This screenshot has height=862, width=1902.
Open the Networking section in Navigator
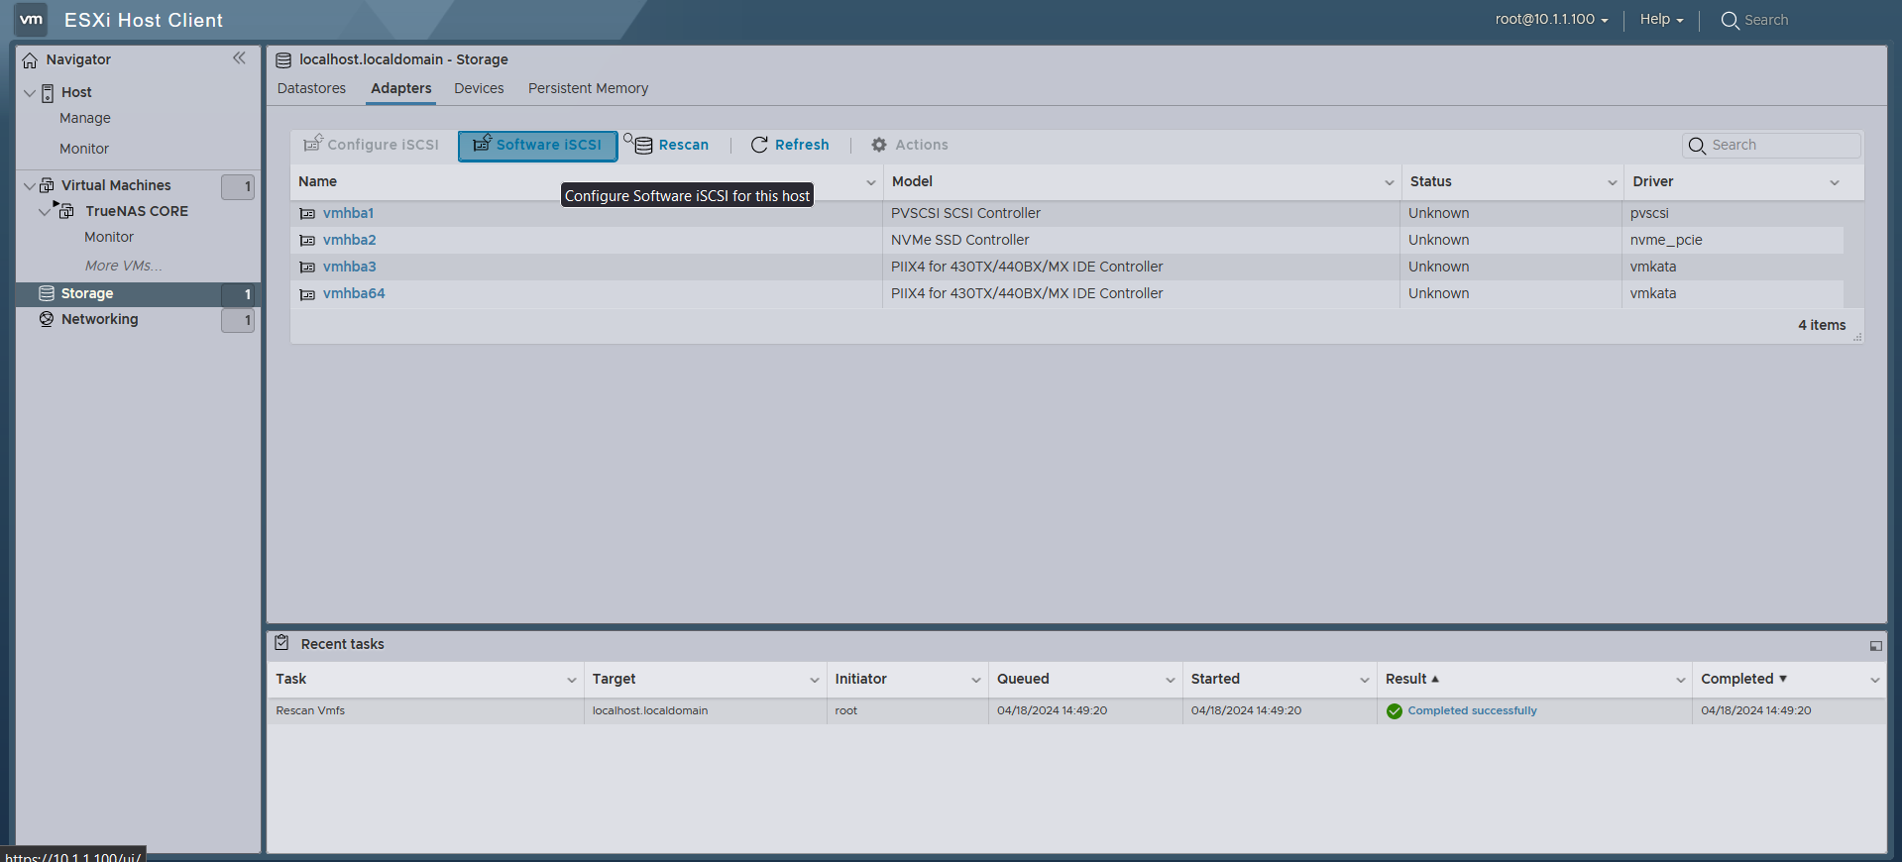[99, 319]
